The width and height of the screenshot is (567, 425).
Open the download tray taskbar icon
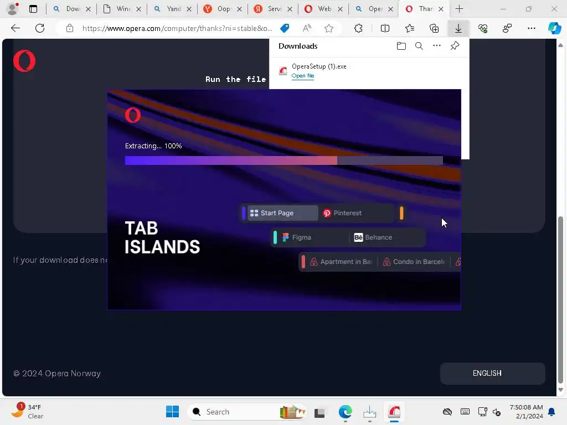pyautogui.click(x=369, y=412)
